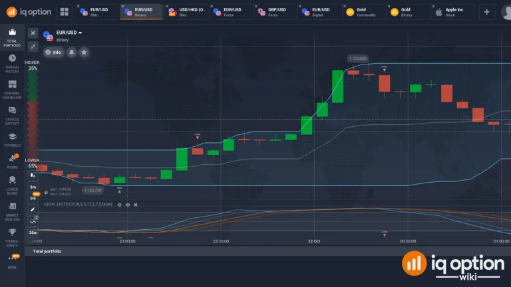Open the drawing tools pencil icon
The image size is (511, 287).
(33, 209)
